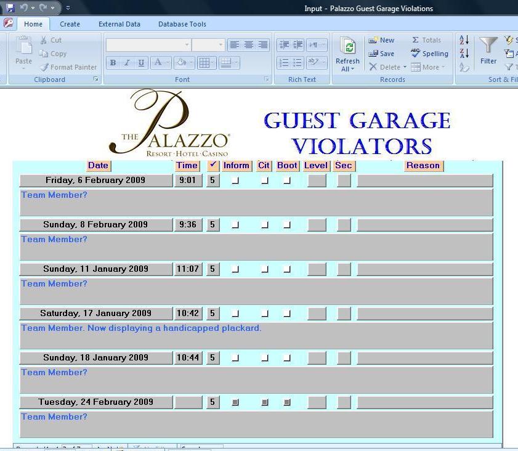Sort descending Z to A
This screenshot has width=518, height=451.
click(464, 53)
